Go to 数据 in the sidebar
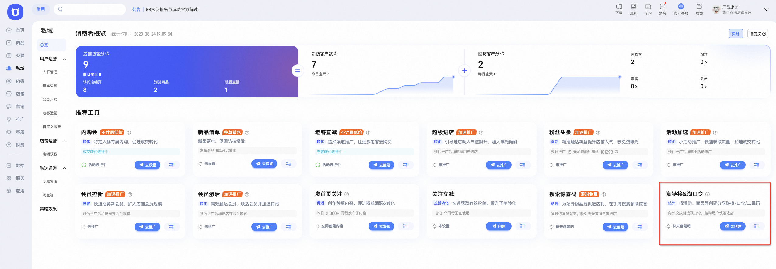 (16, 165)
